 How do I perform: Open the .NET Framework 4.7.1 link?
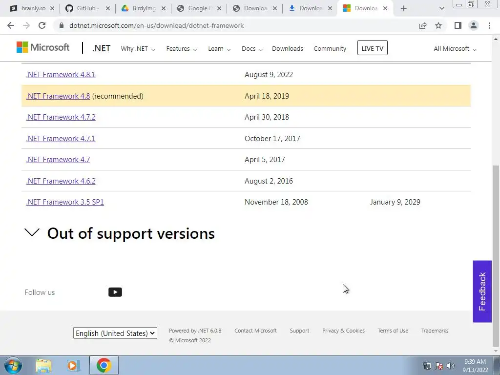coord(61,138)
